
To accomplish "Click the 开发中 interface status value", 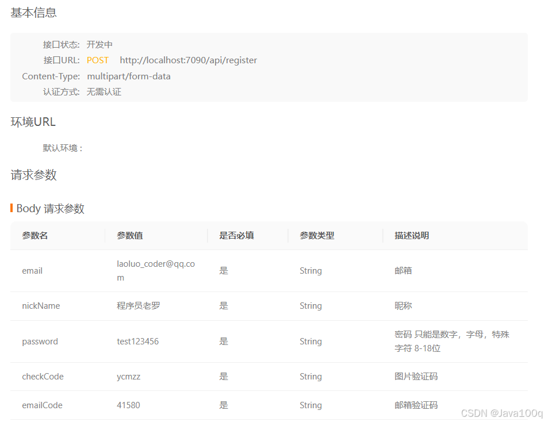I will (99, 44).
